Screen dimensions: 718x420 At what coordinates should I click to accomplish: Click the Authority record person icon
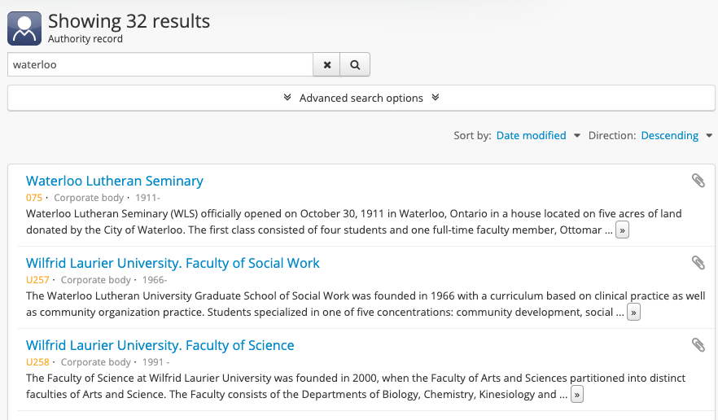24,28
